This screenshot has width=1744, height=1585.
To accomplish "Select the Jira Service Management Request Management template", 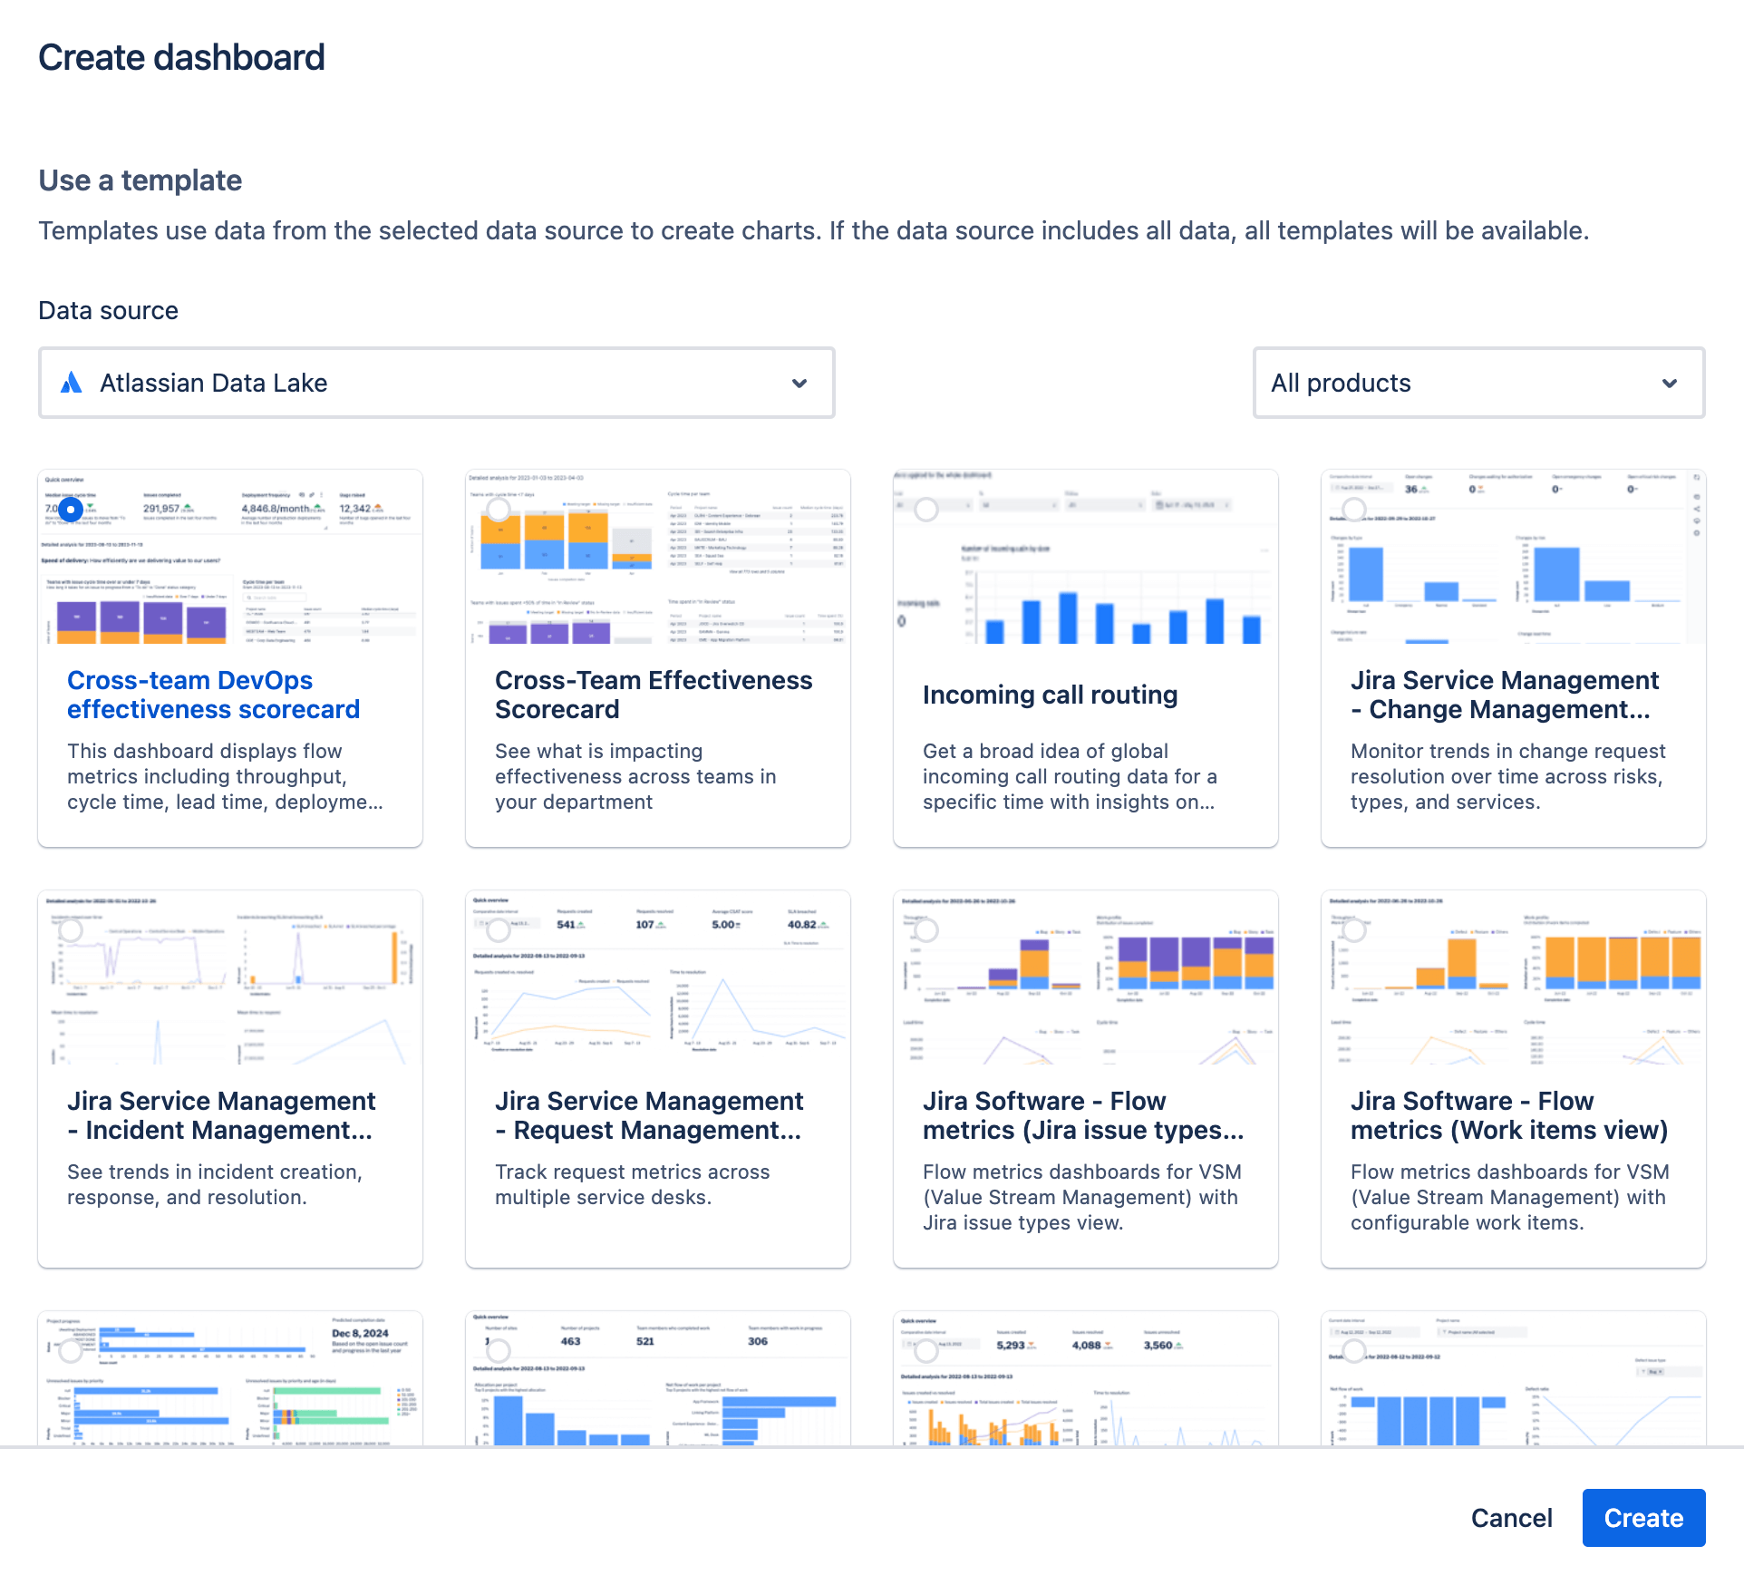I will pyautogui.click(x=648, y=1115).
